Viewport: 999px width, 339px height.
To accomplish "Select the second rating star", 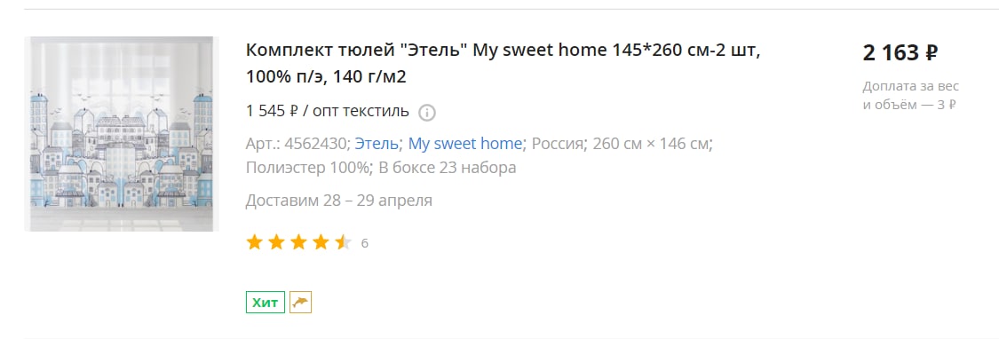I will [x=276, y=242].
